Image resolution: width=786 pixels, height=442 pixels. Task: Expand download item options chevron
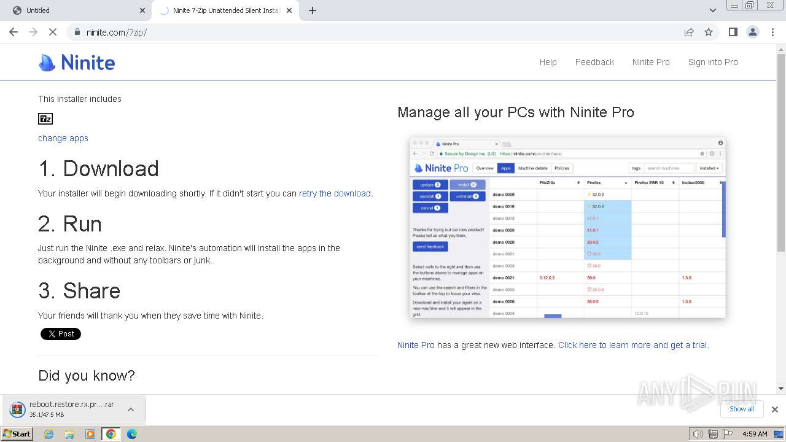click(x=131, y=409)
